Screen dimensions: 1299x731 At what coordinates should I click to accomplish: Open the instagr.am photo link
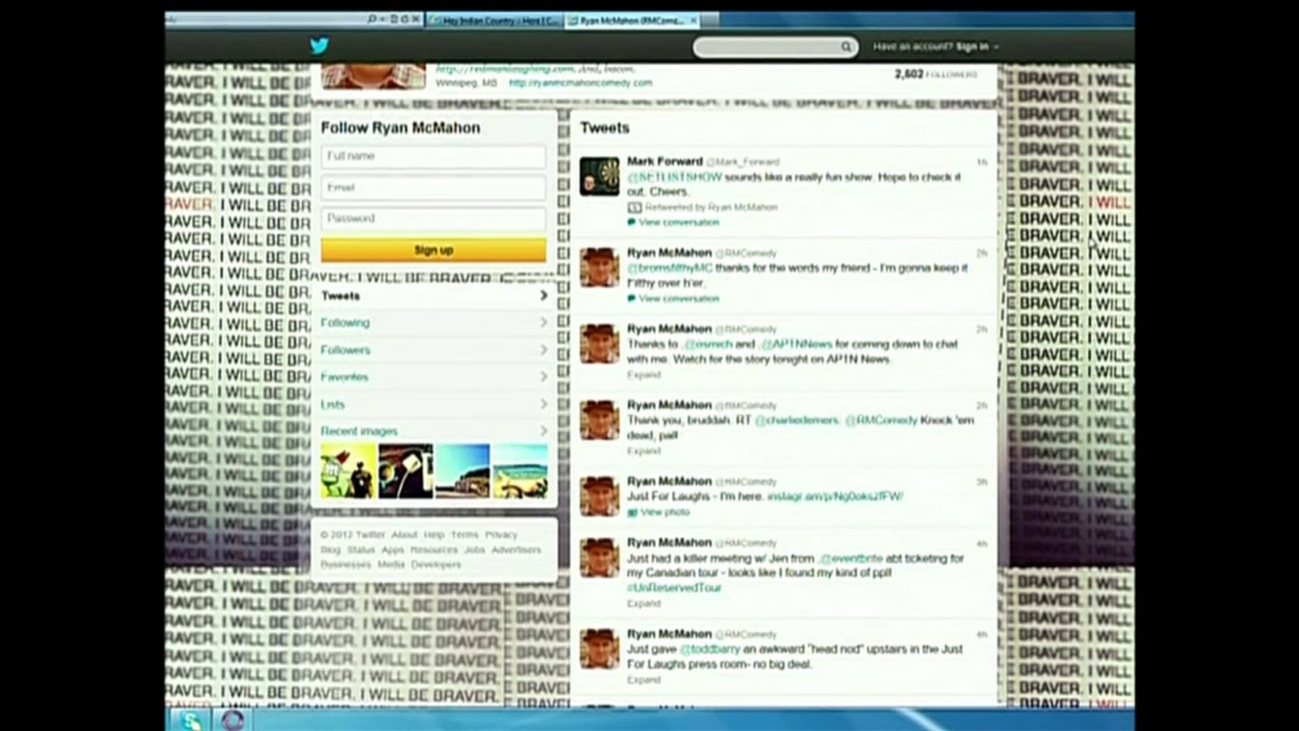[835, 496]
